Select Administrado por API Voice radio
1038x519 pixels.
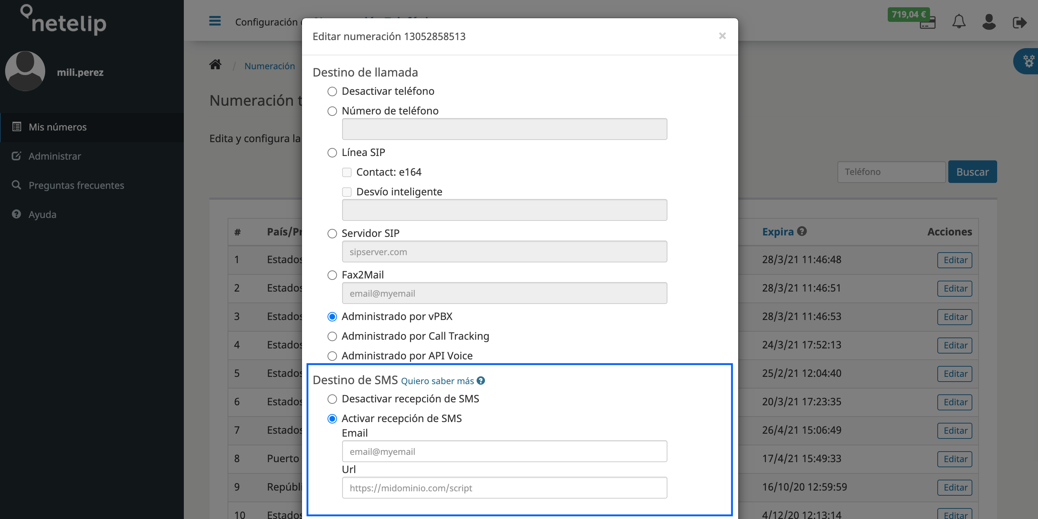[x=332, y=356]
